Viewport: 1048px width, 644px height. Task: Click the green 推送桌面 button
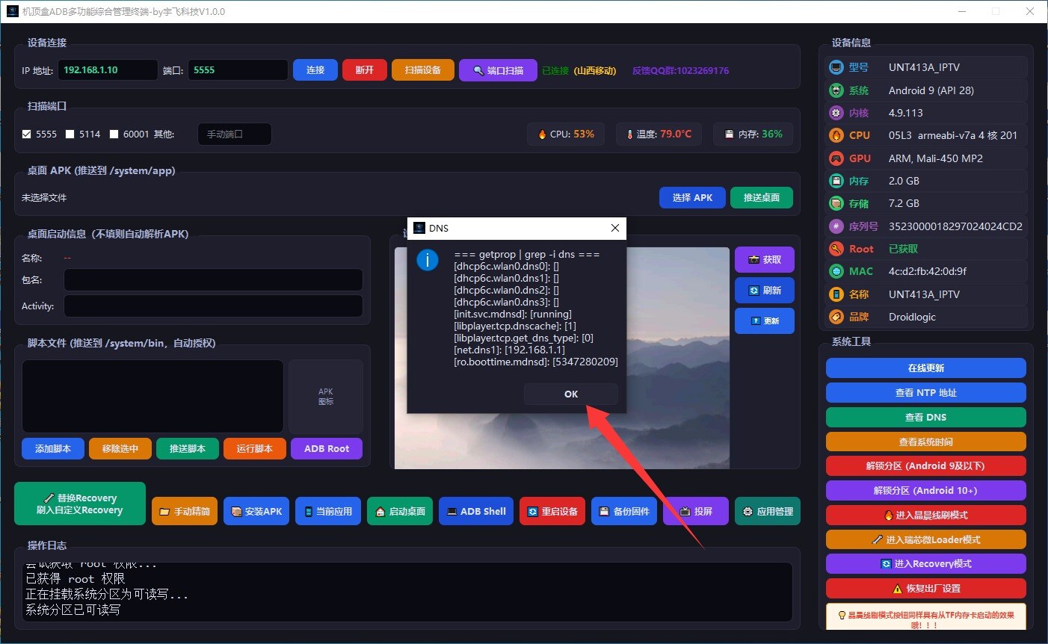click(762, 197)
